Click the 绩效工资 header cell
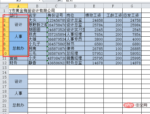150x114 pixels. click(94, 15)
